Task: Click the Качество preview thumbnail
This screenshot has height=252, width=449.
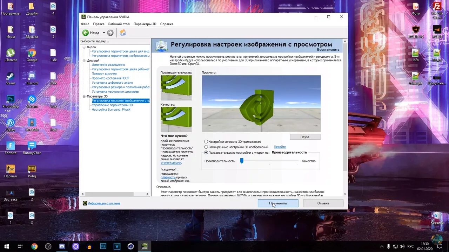Action: coord(176,119)
